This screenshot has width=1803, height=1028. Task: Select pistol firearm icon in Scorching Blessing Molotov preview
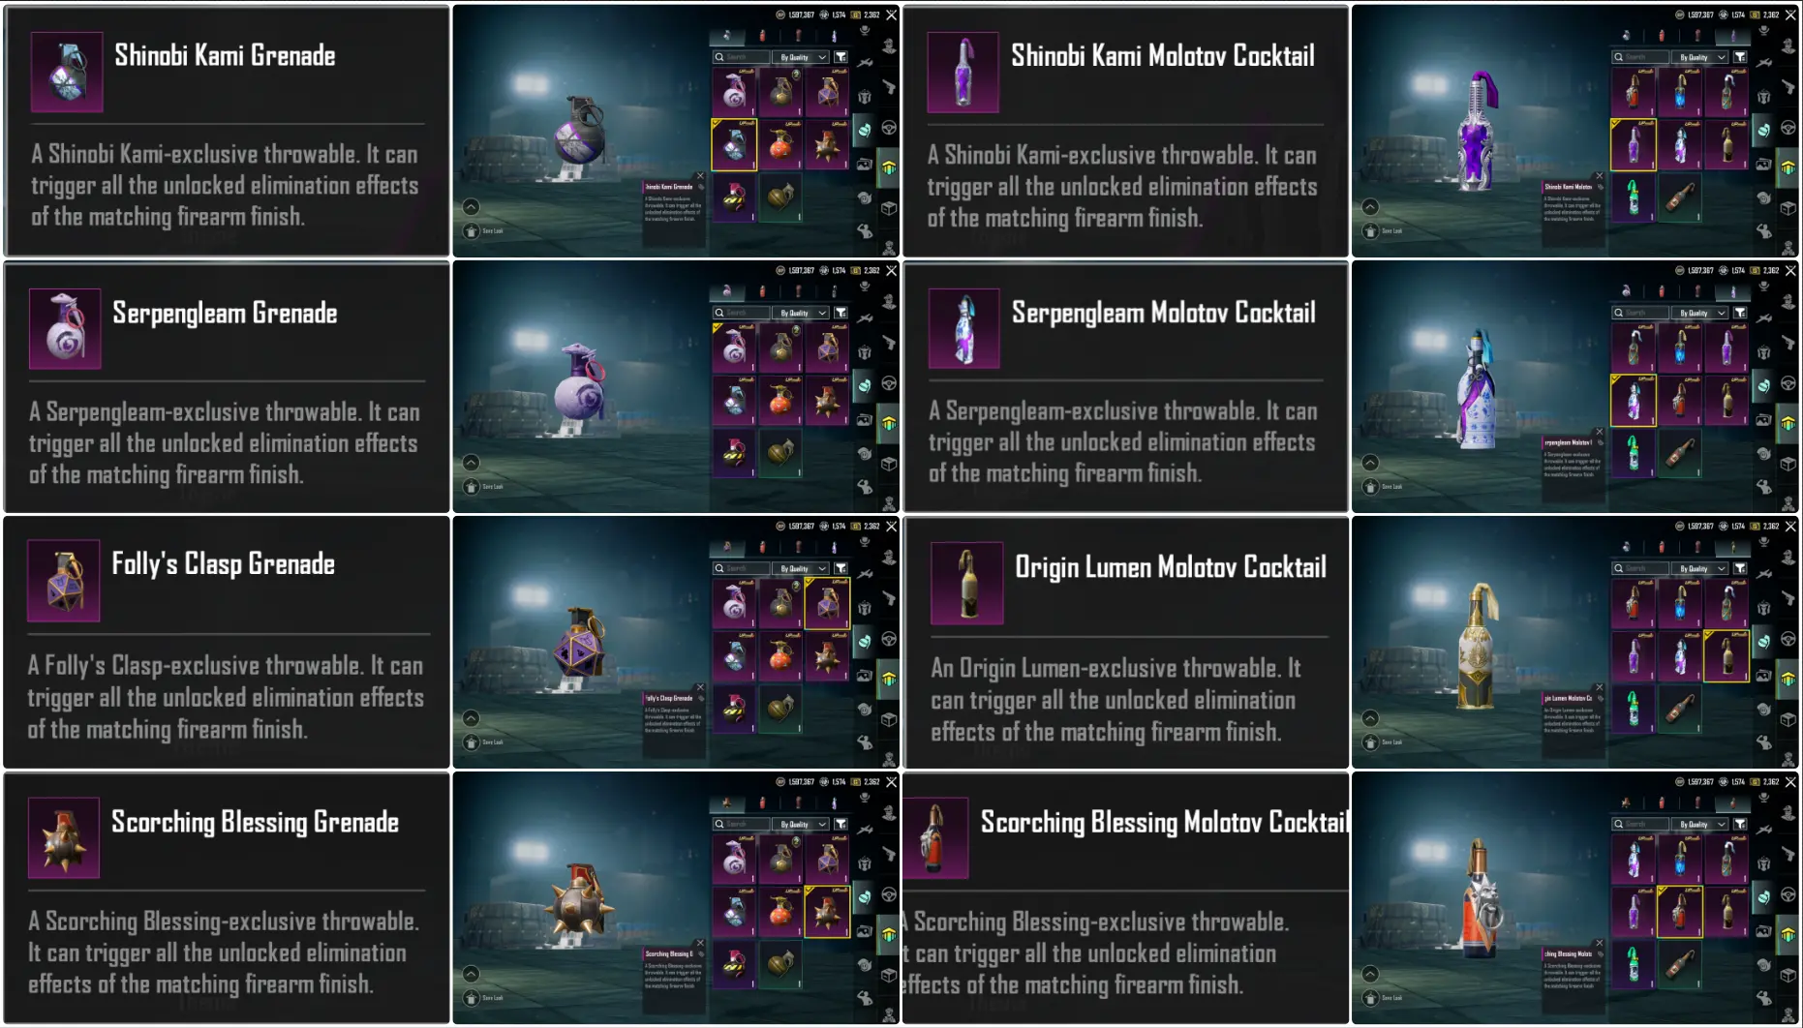click(x=1788, y=856)
